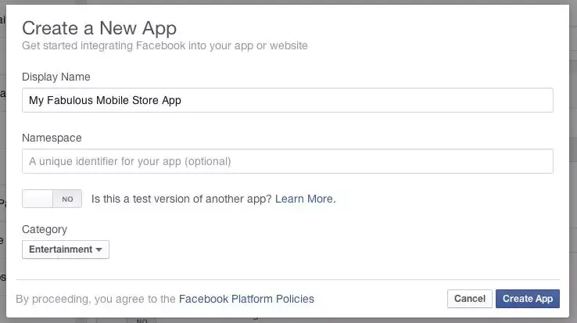Click the test version question text

[x=181, y=199]
